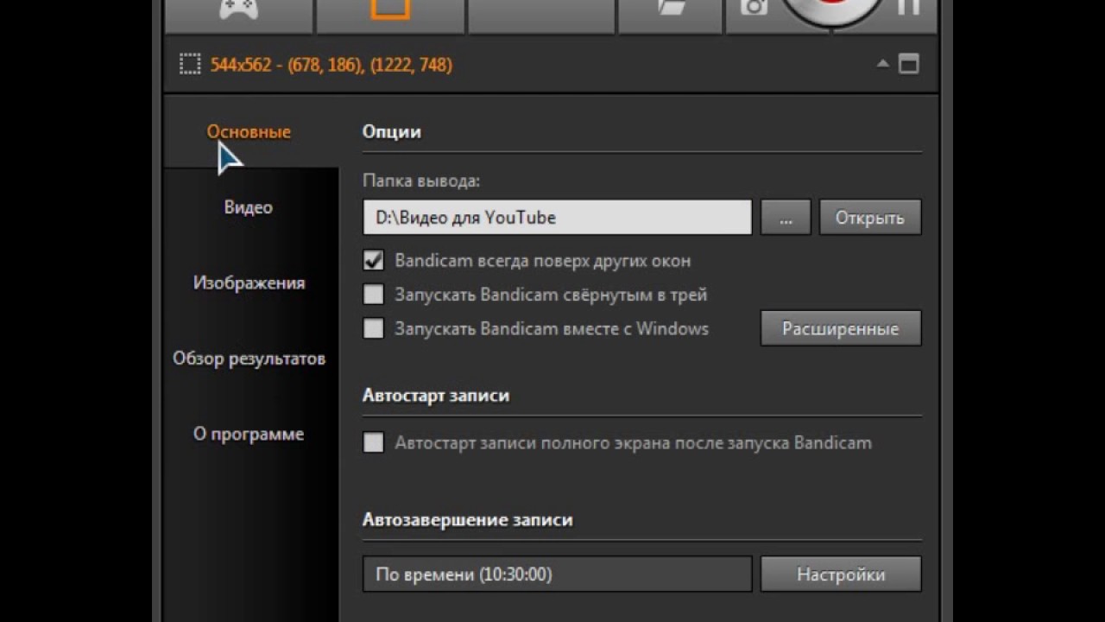
Task: Click the dotted selection area icon
Action: point(189,64)
